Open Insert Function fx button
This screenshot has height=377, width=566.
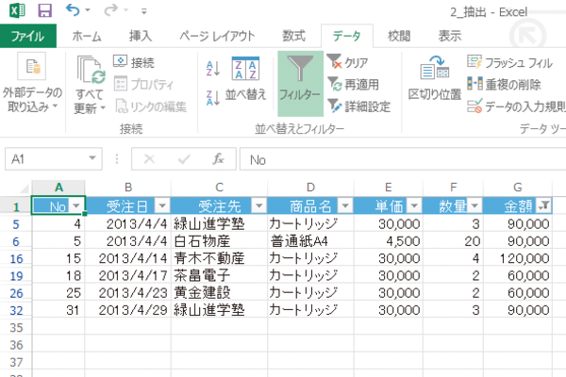pyautogui.click(x=218, y=159)
